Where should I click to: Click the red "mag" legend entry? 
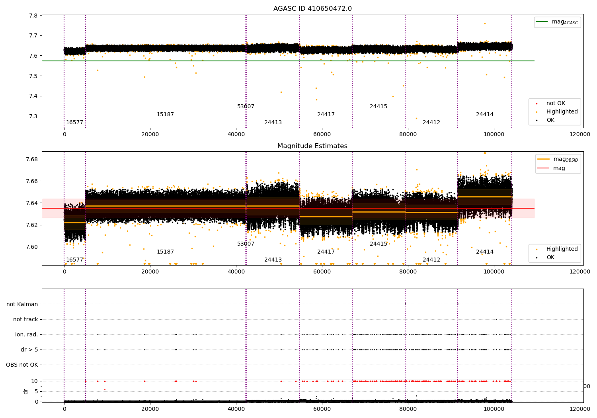552,168
